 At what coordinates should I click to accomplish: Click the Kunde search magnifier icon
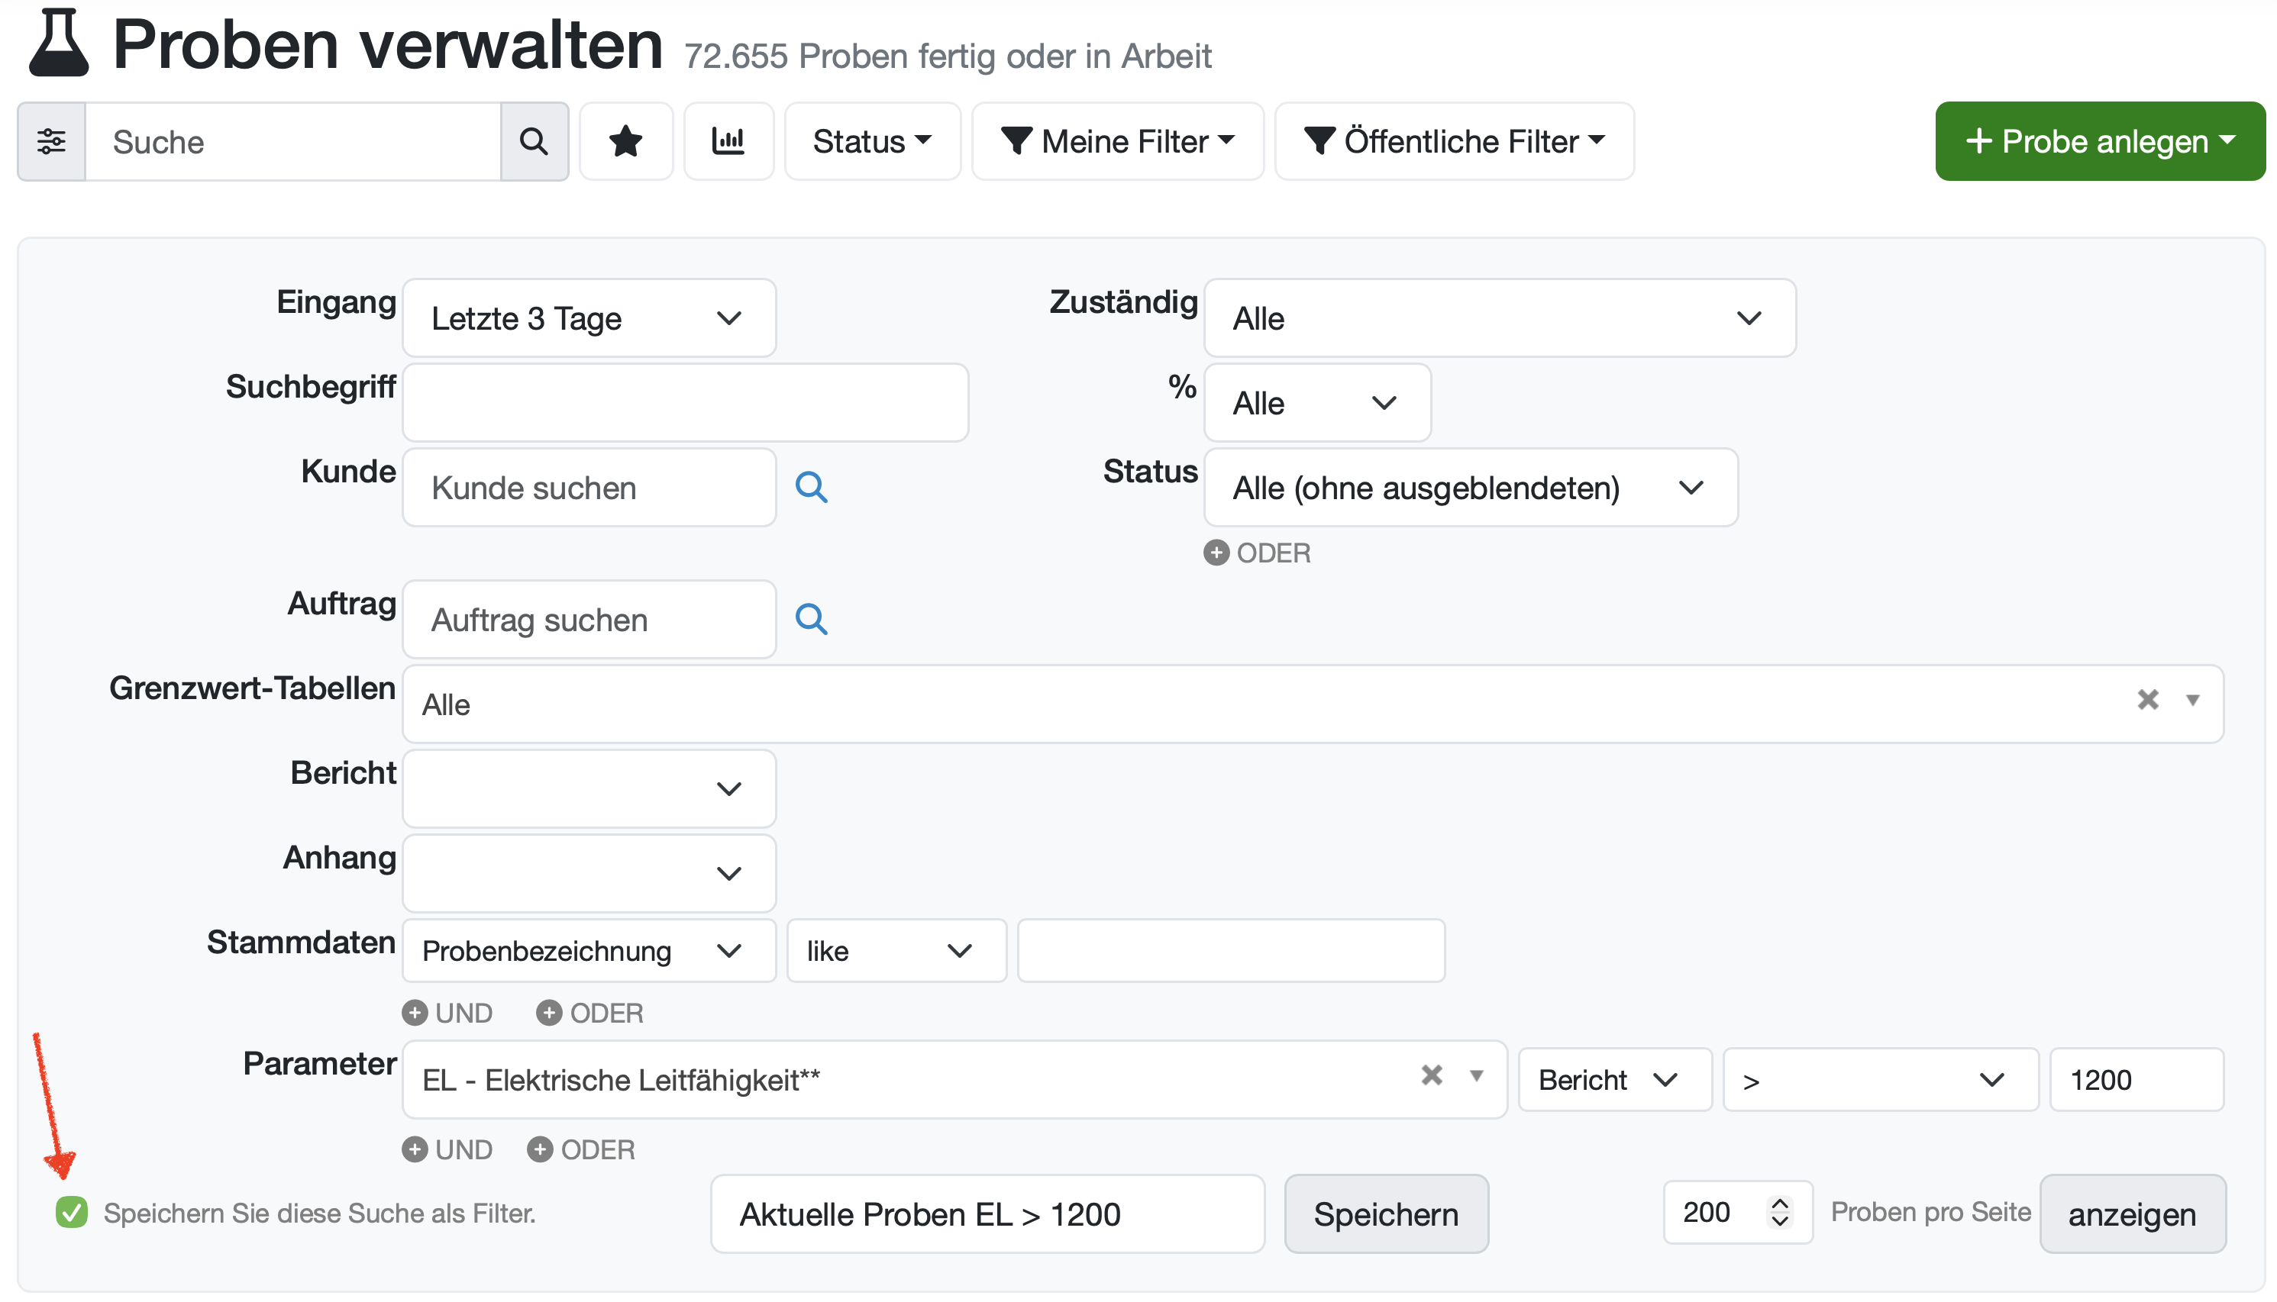click(811, 488)
